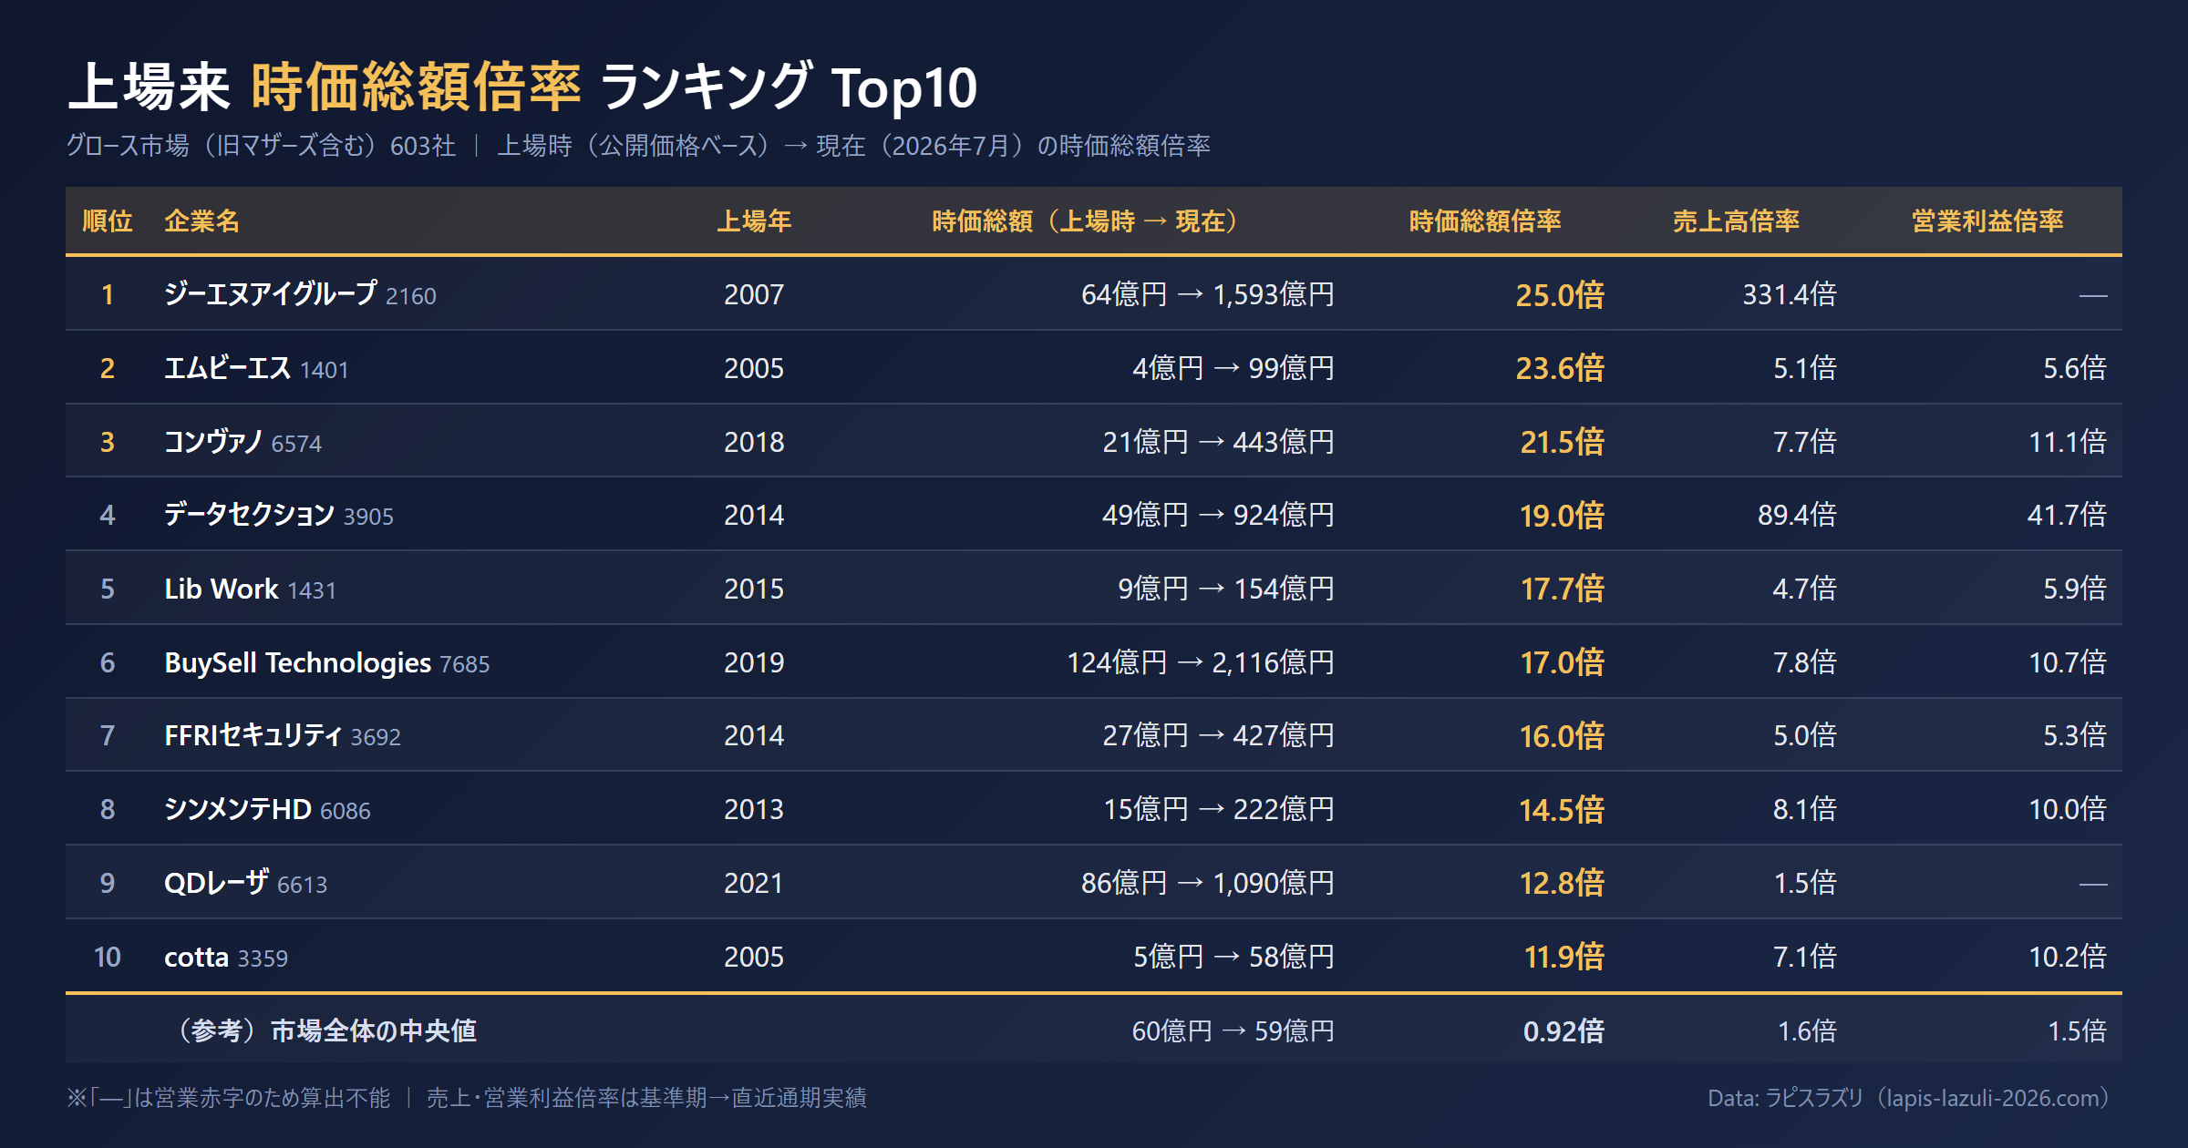Click the 時価総額倍率 column header
Screen dimensions: 2188x1148
(x=1485, y=221)
